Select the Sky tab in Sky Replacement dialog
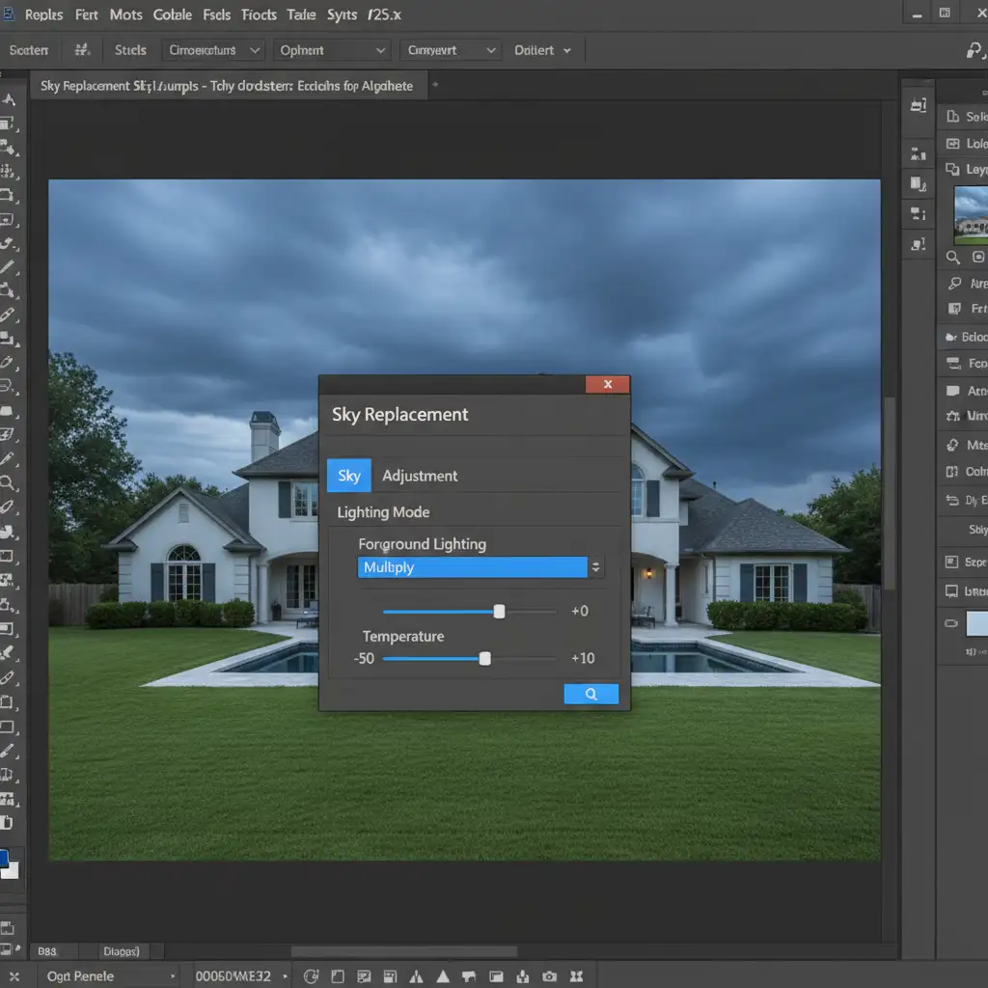 348,476
